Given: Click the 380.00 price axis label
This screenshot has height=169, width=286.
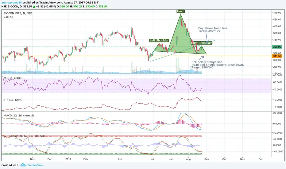Looking at the screenshot, I should (277, 33).
